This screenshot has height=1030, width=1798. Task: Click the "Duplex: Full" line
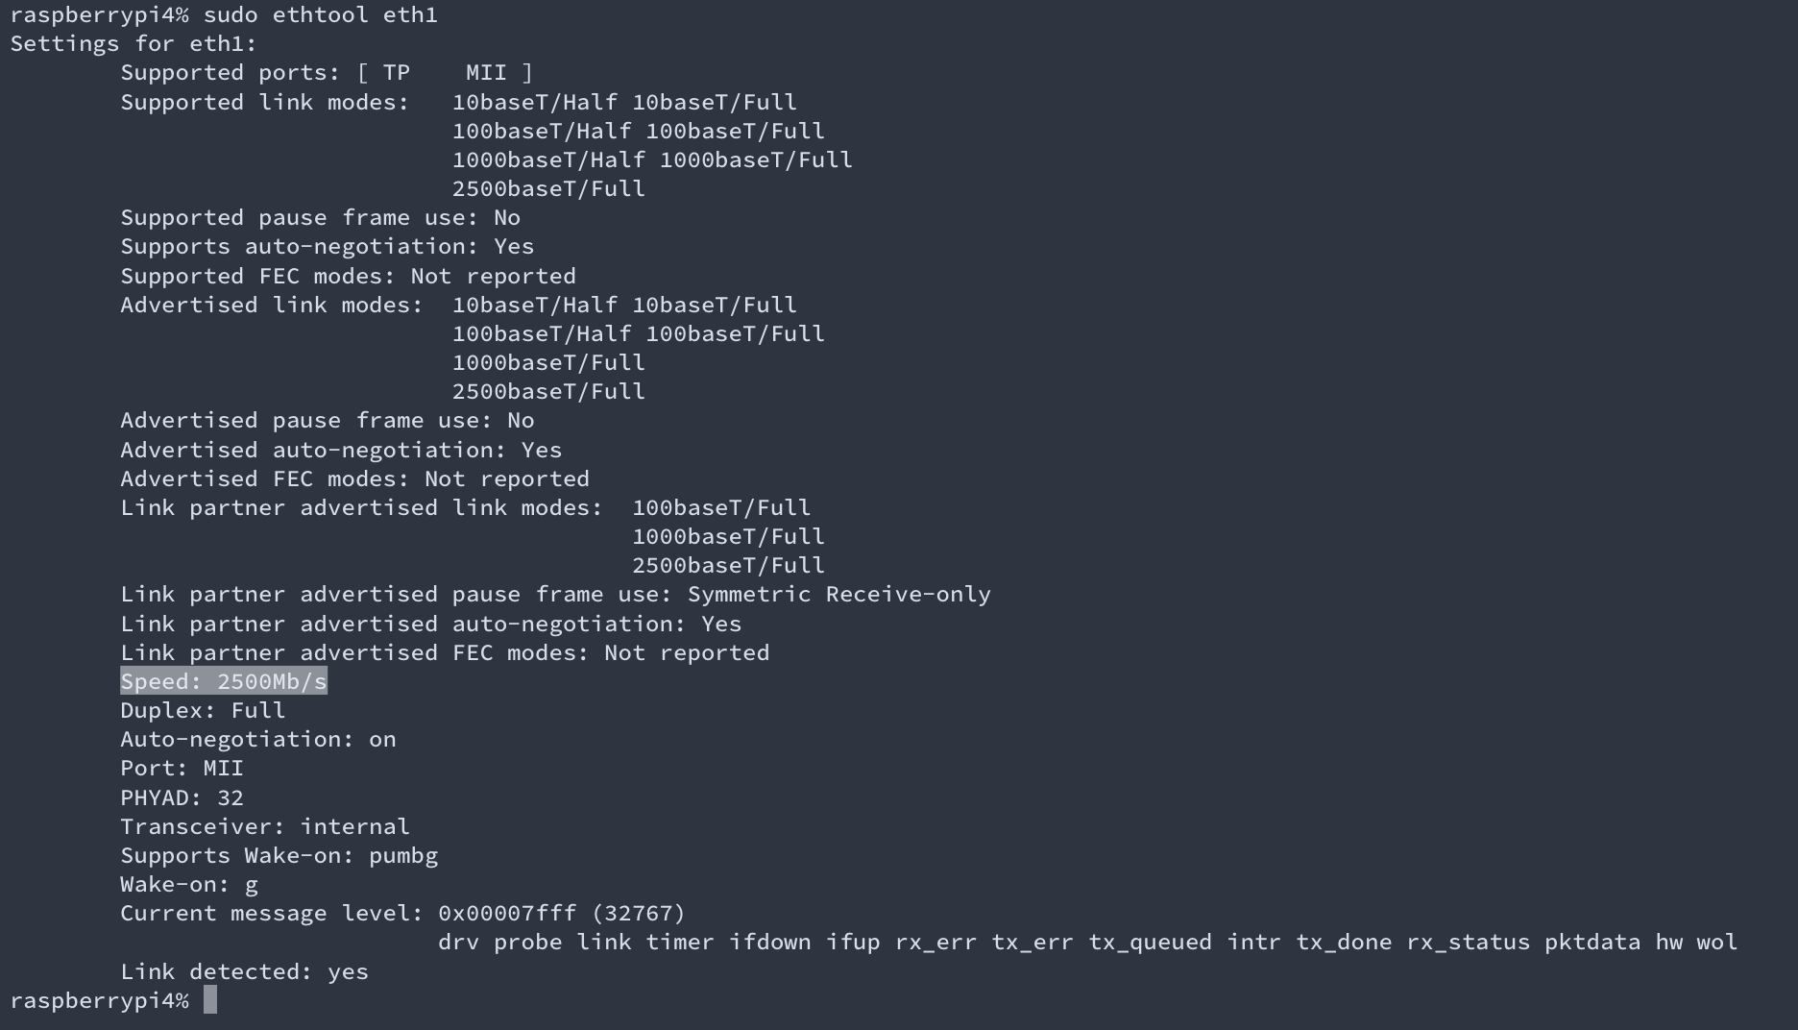[203, 710]
